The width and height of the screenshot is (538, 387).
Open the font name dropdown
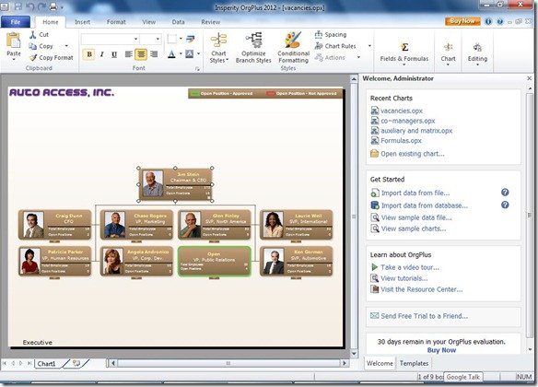point(135,39)
